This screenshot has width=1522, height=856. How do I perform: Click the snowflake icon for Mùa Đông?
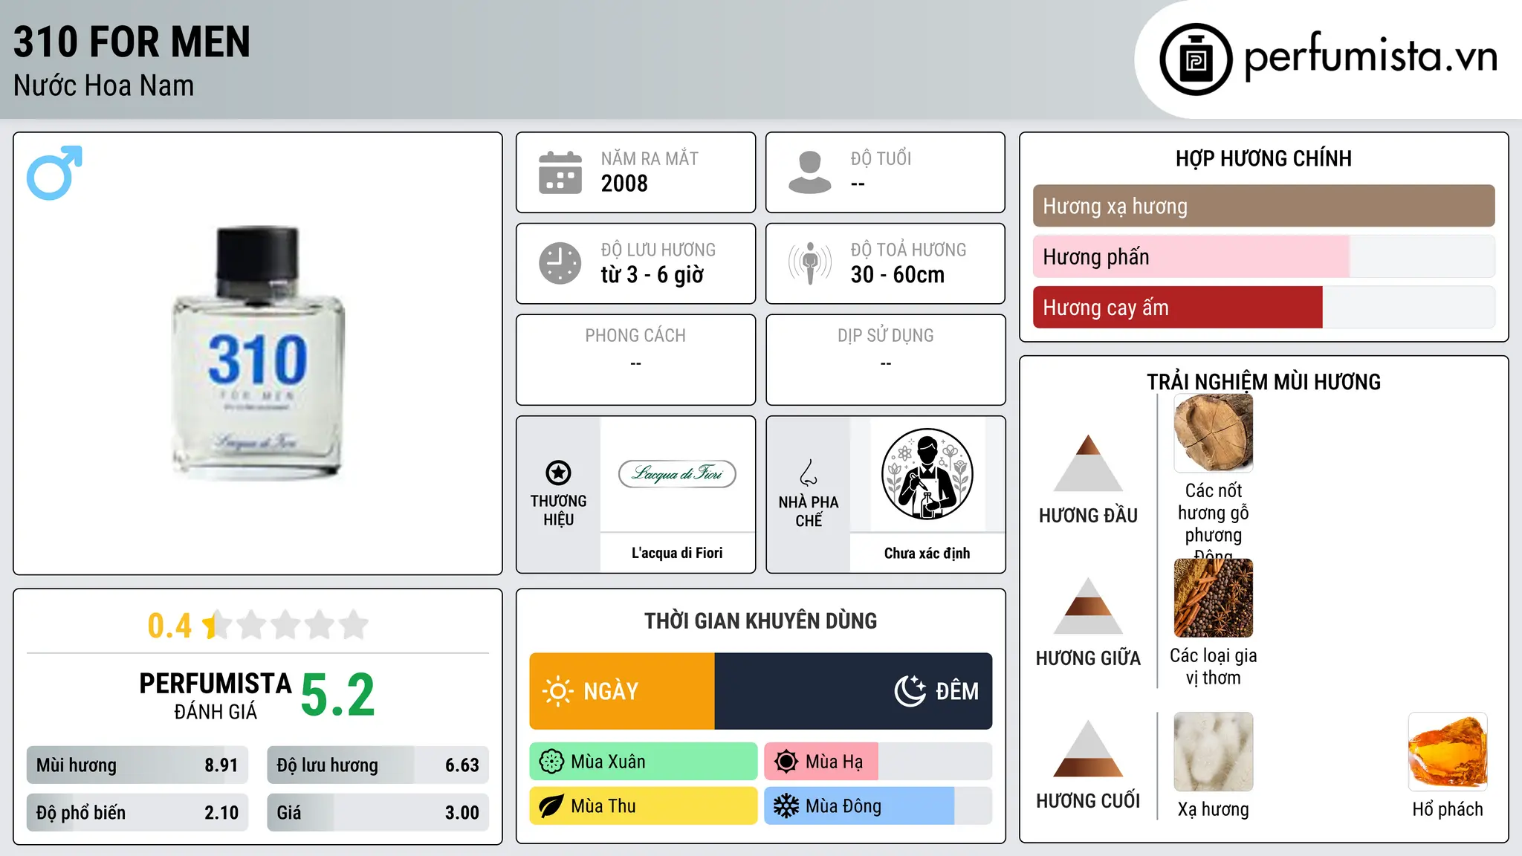[786, 806]
